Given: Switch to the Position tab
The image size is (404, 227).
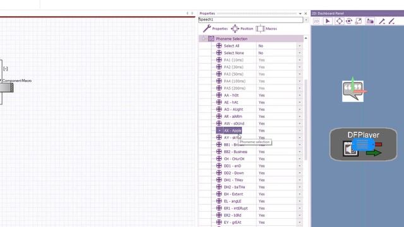Looking at the screenshot, I should 242,28.
